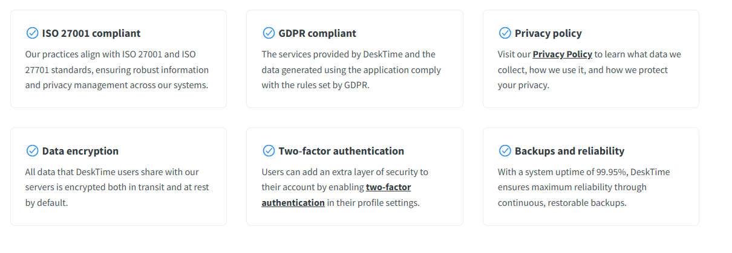
Task: Open the Privacy Policy link
Action: click(x=562, y=54)
